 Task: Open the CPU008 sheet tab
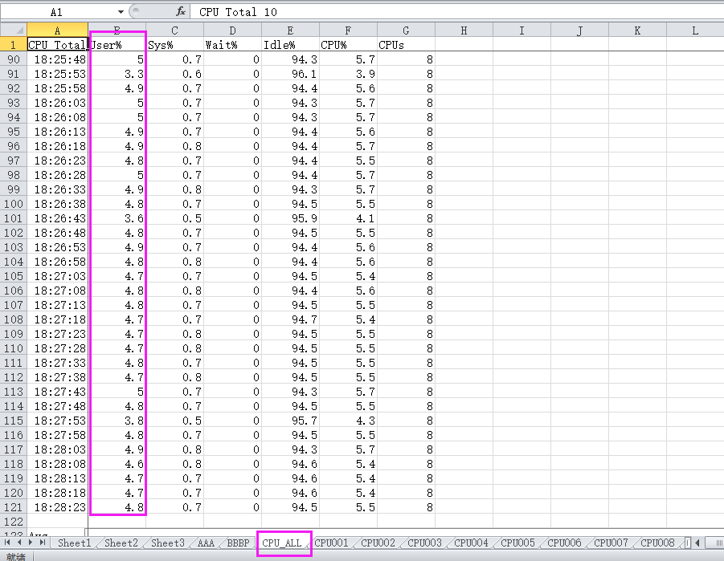(x=657, y=543)
